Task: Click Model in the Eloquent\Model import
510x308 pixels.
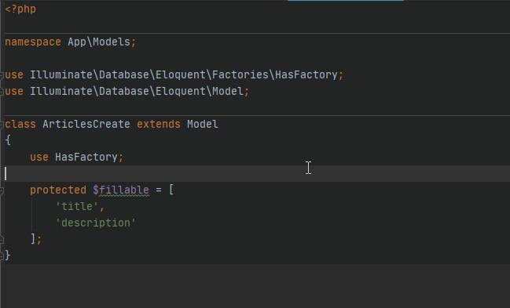Action: pos(228,91)
